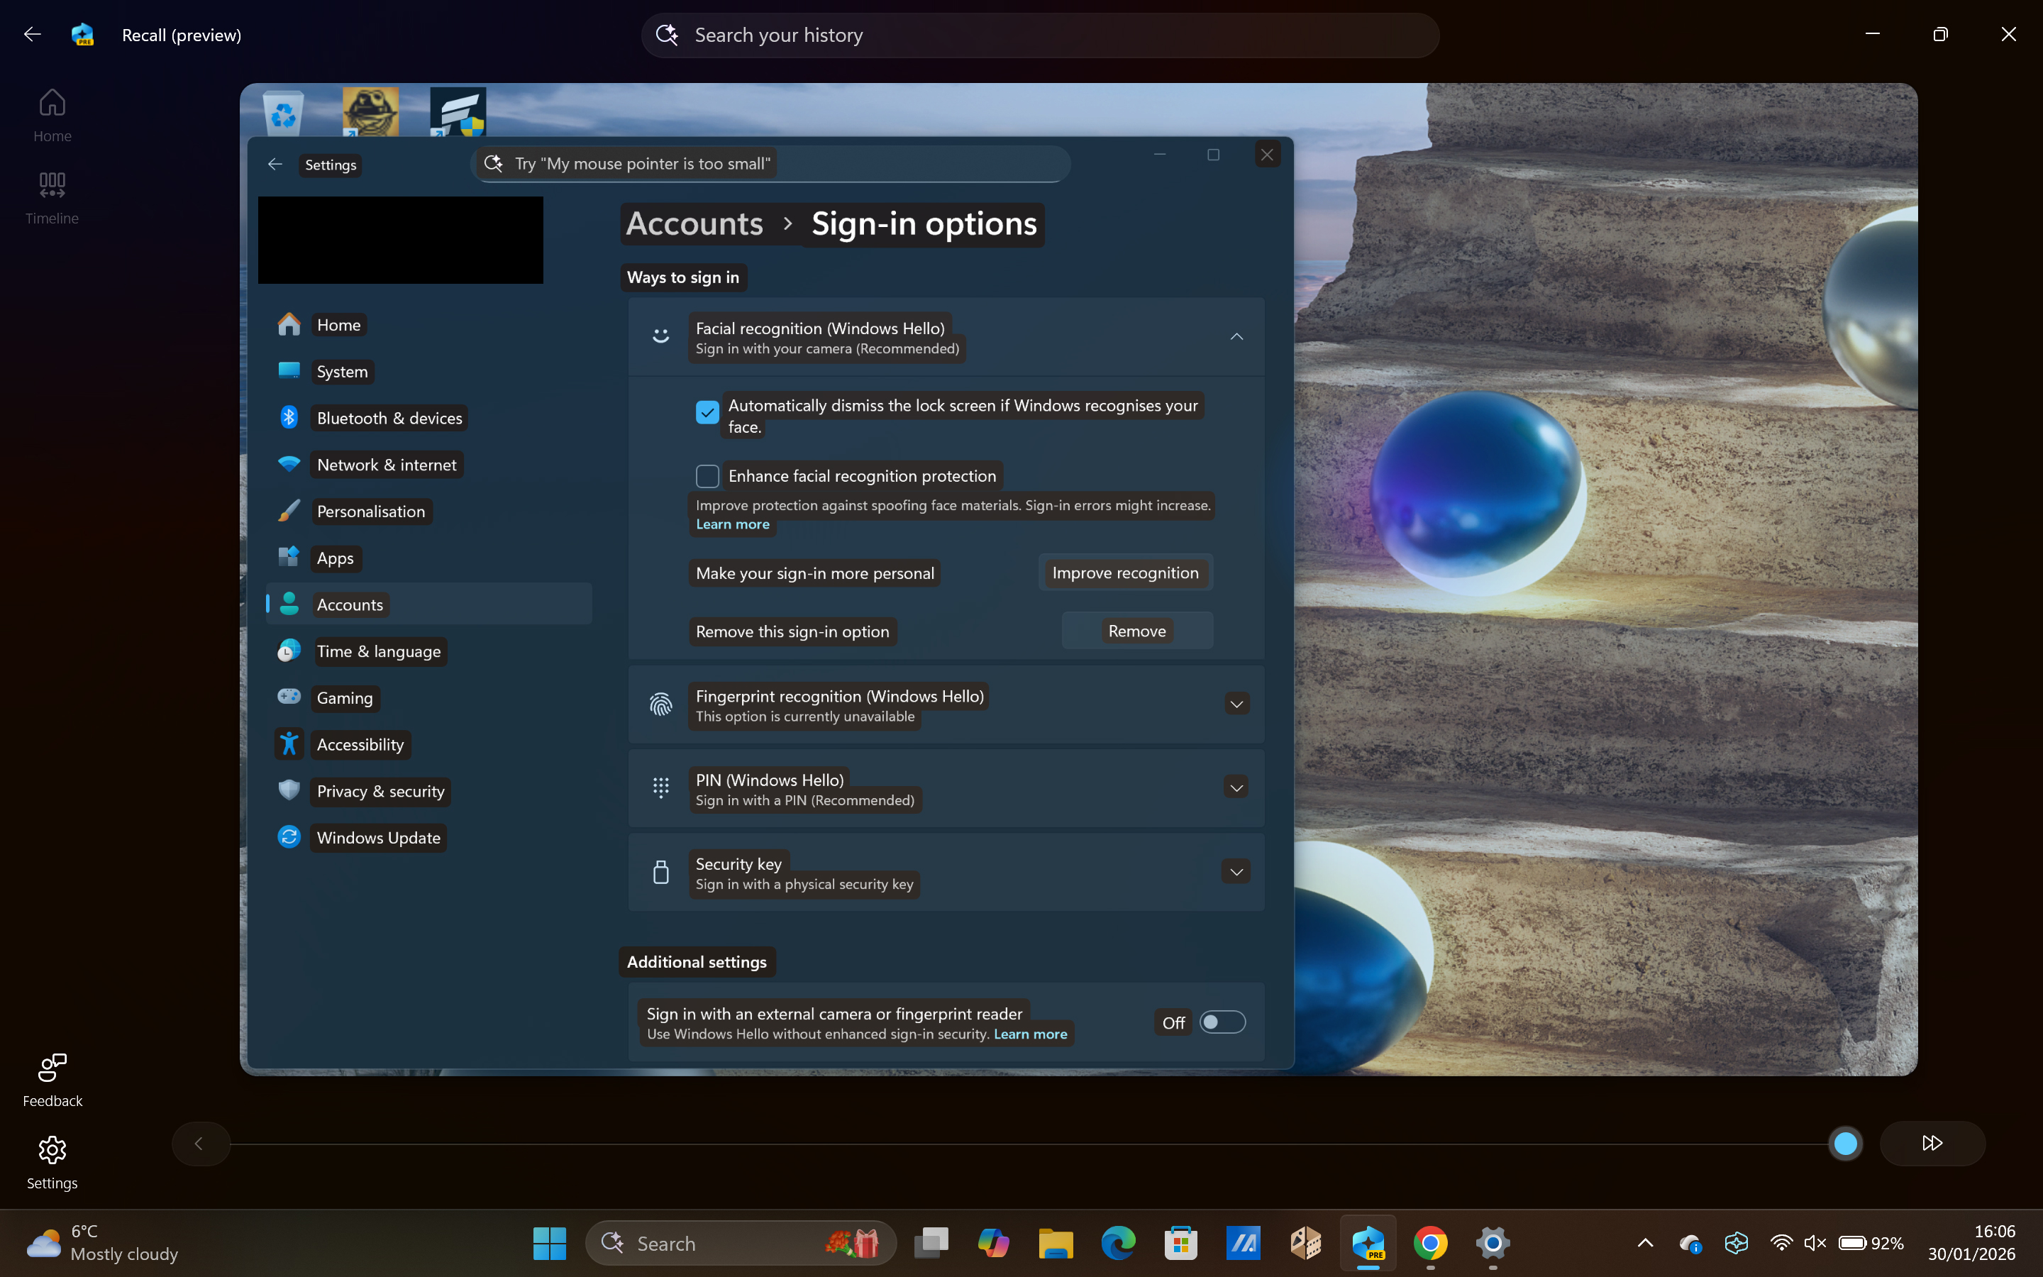Expand the PIN (Windows Hello) section
Image resolution: width=2043 pixels, height=1277 pixels.
(x=1235, y=786)
